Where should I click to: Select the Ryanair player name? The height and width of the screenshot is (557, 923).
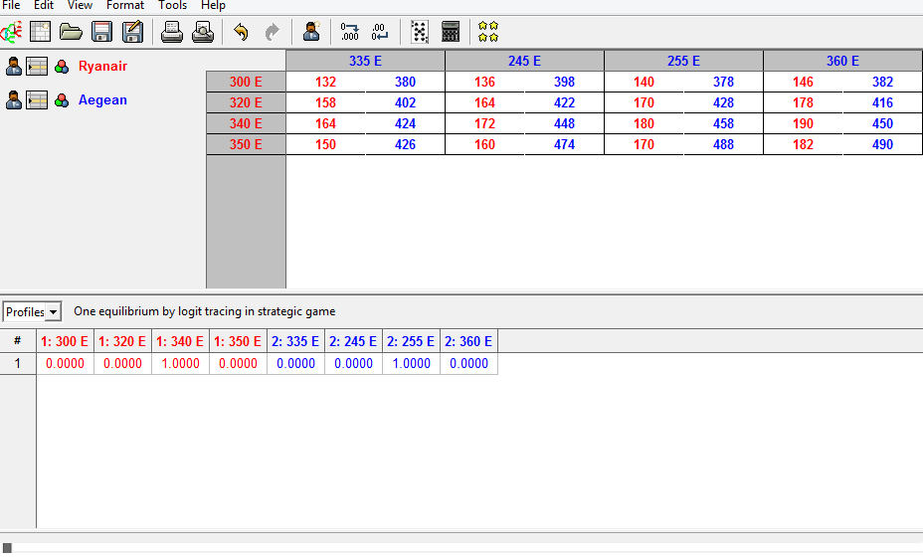coord(103,66)
